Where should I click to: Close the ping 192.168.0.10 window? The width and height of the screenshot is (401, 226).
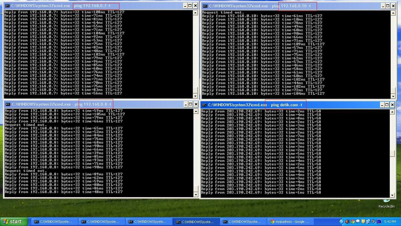[x=393, y=6]
